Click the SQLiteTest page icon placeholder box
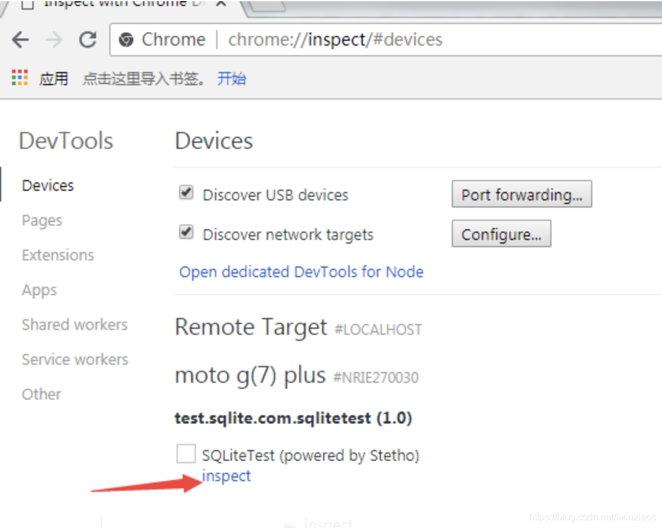The width and height of the screenshot is (662, 528). click(186, 454)
